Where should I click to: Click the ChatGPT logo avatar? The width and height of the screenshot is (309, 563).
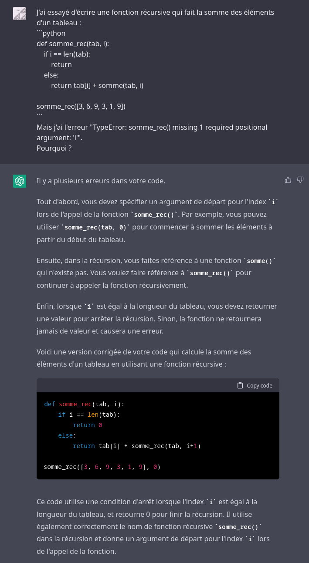20,181
